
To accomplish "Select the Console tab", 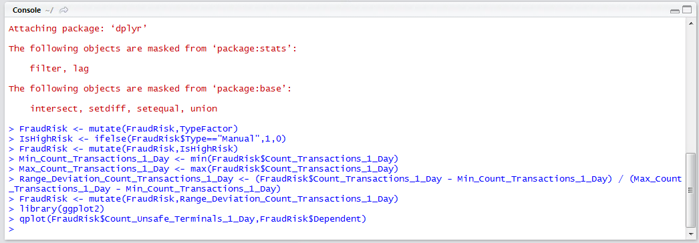I will coord(26,10).
